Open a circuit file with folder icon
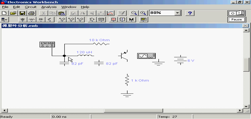This screenshot has height=119, width=251. click(x=14, y=13)
